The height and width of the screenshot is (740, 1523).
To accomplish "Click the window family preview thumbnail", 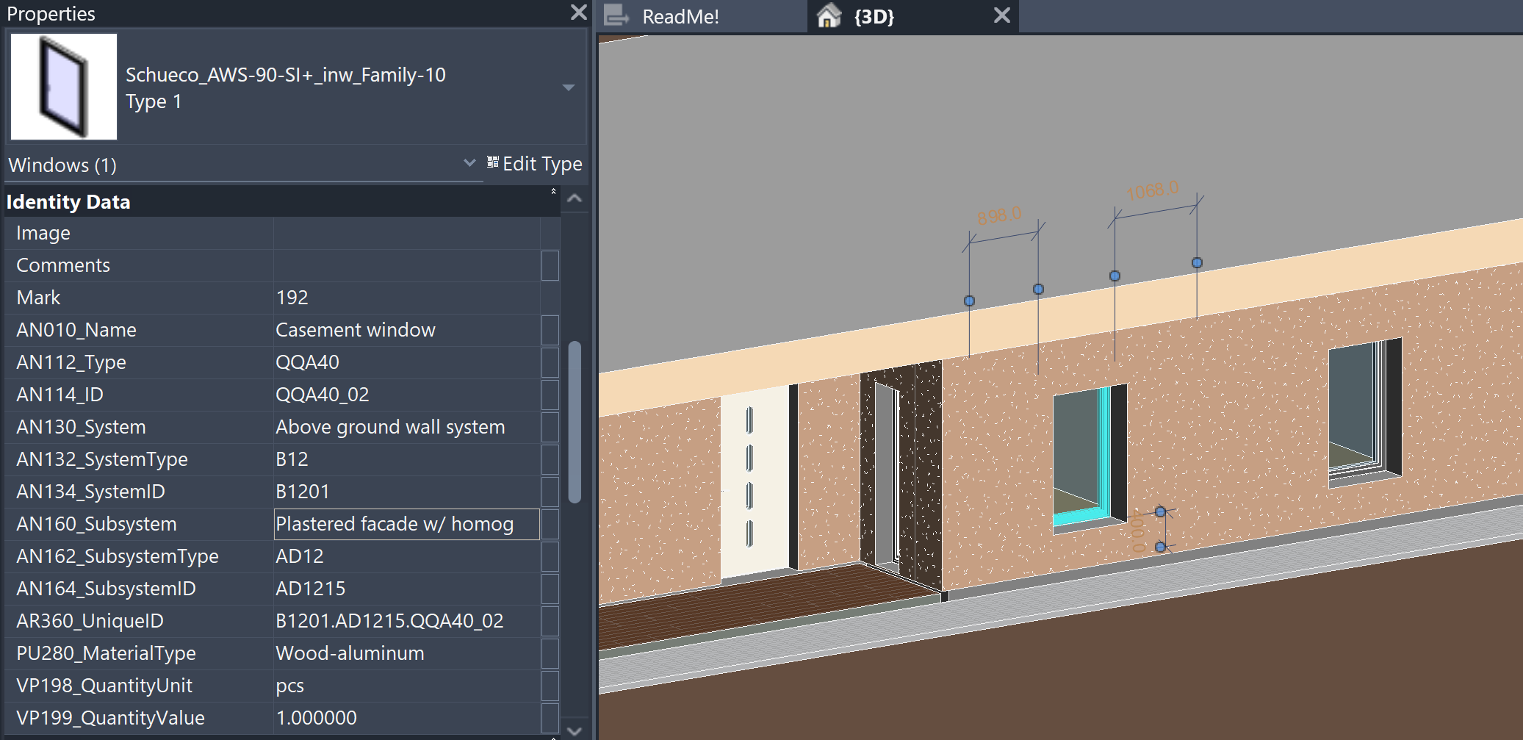I will [64, 87].
